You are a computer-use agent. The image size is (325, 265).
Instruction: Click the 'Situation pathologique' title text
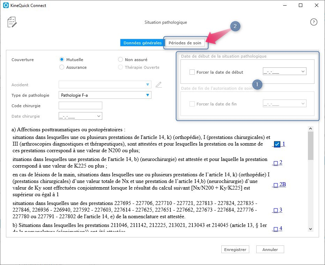pyautogui.click(x=165, y=22)
